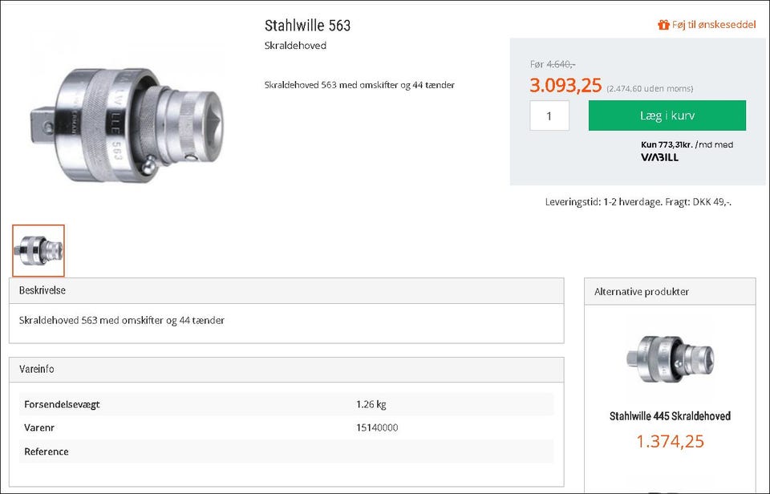Select the product image thumbnail below the photo
This screenshot has width=770, height=494.
(38, 249)
